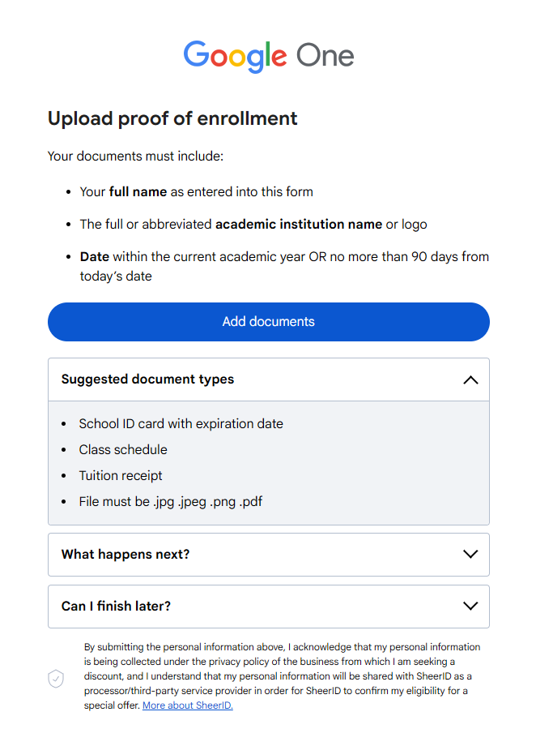
Task: Open the Can I finish later? section
Action: pyautogui.click(x=116, y=607)
